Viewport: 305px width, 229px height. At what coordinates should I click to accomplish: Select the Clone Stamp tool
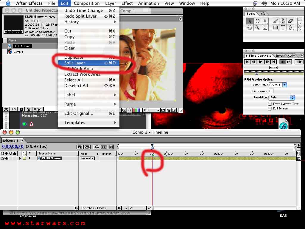click(x=283, y=21)
